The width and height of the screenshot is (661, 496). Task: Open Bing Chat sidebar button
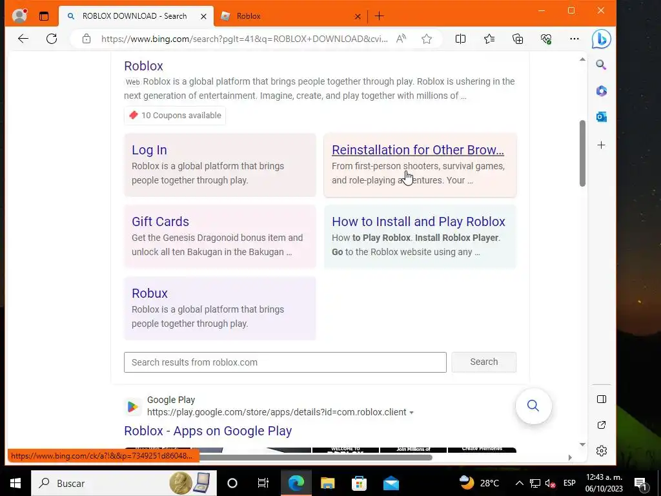point(602,39)
